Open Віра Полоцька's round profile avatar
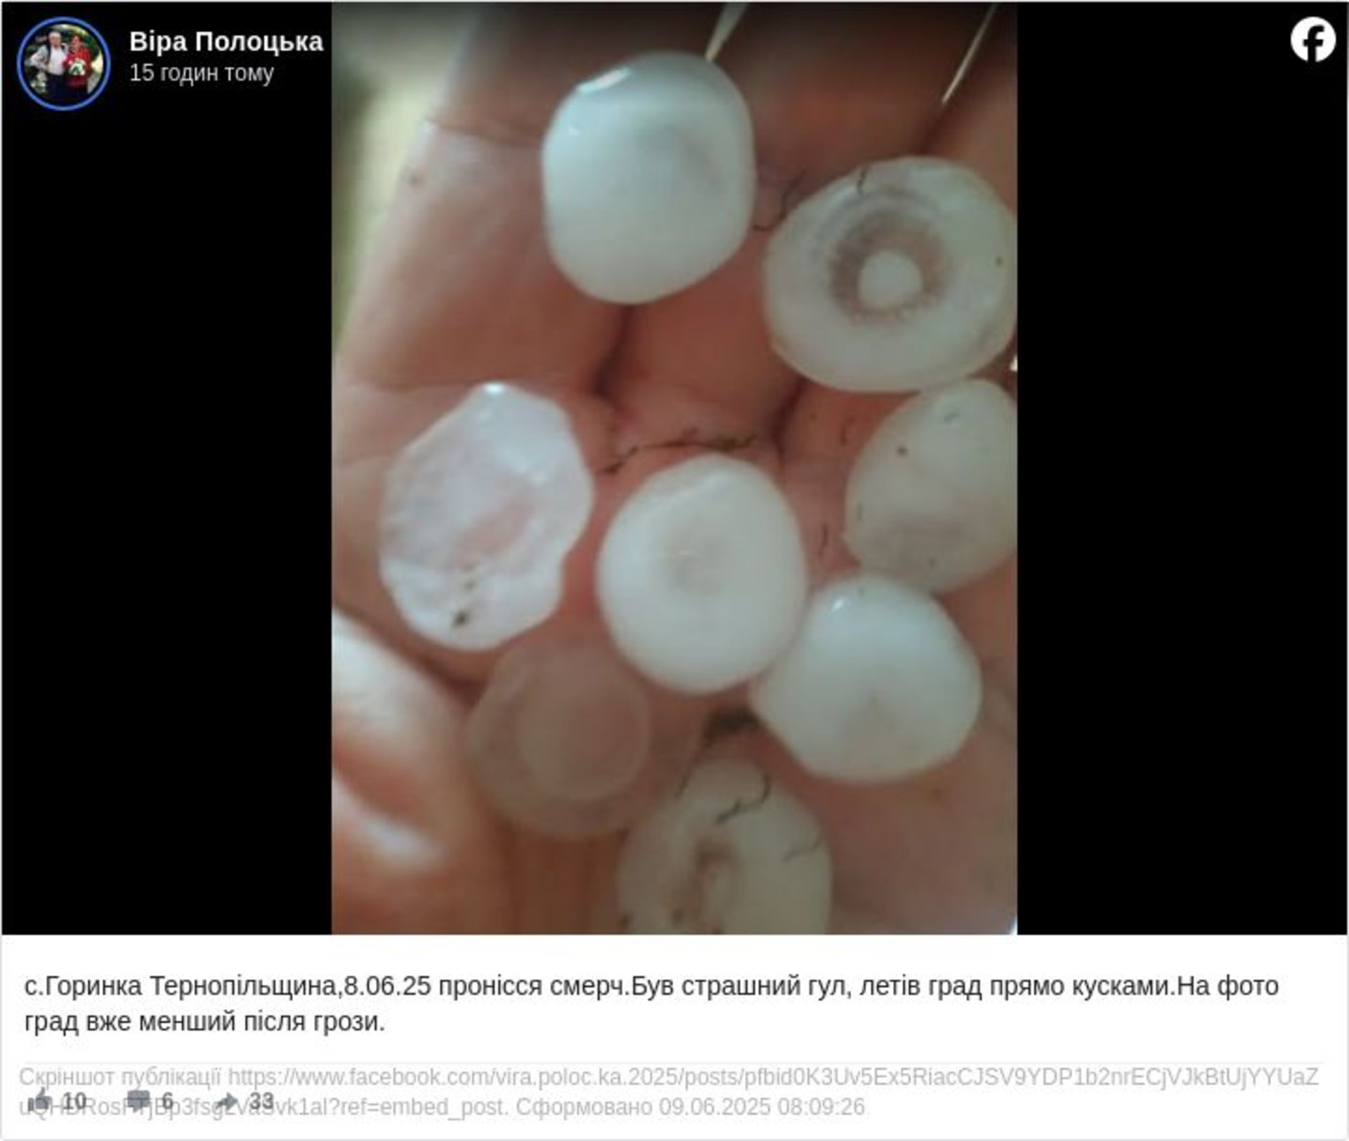The height and width of the screenshot is (1141, 1349). click(63, 63)
